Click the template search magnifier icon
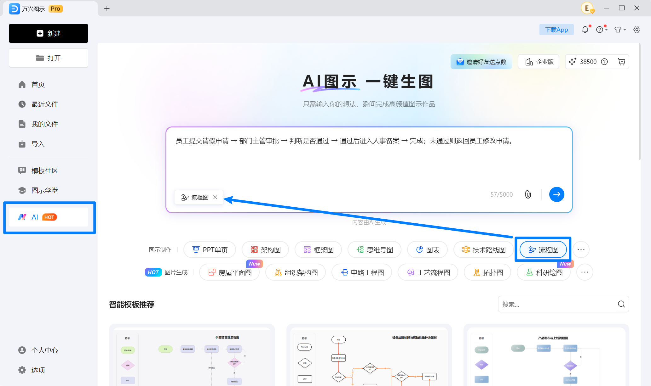This screenshot has width=651, height=386. (621, 304)
